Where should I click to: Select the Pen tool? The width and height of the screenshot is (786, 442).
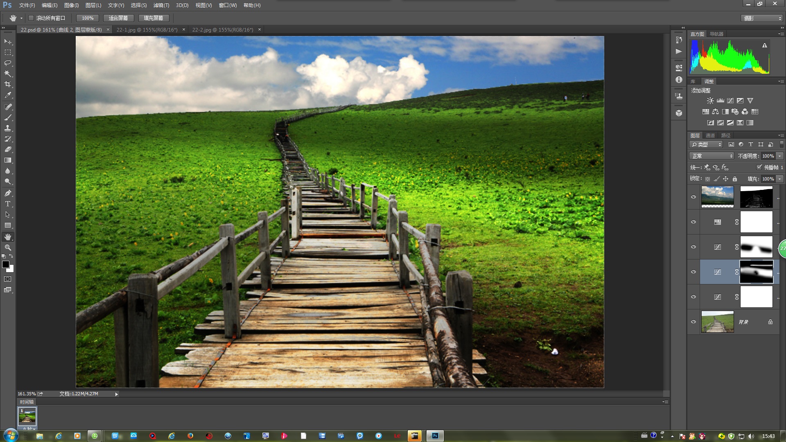point(8,193)
